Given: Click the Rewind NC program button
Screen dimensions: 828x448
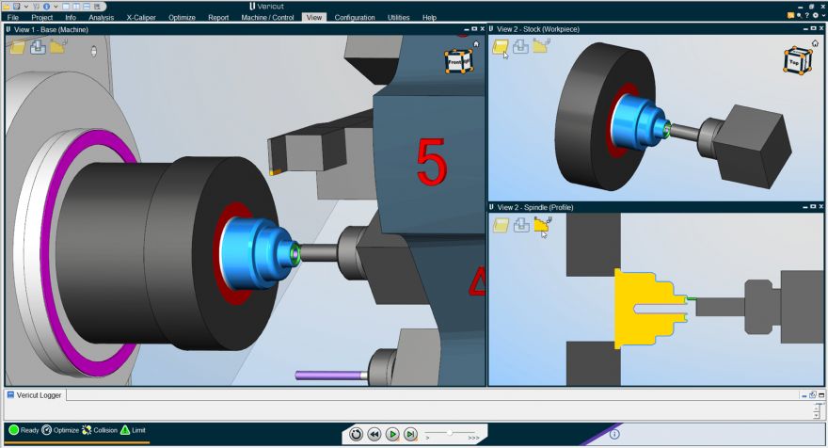Looking at the screenshot, I should point(374,434).
